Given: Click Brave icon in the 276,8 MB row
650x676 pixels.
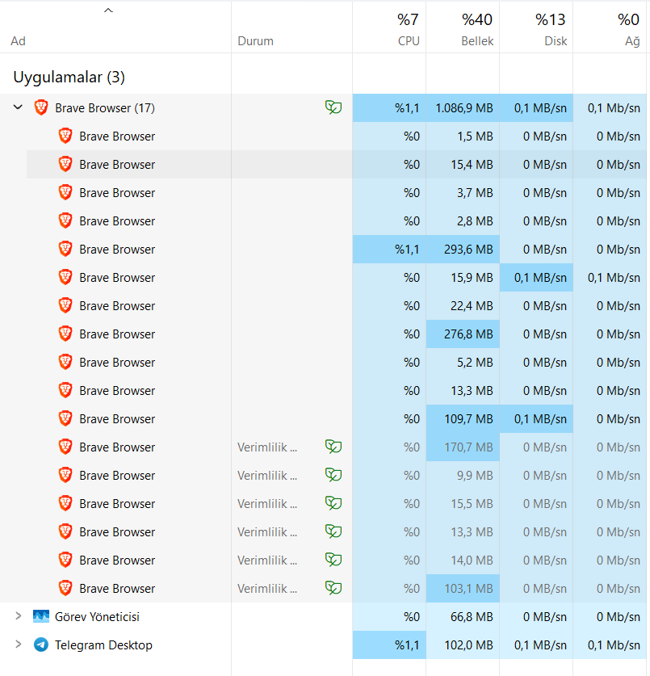Looking at the screenshot, I should tap(65, 334).
